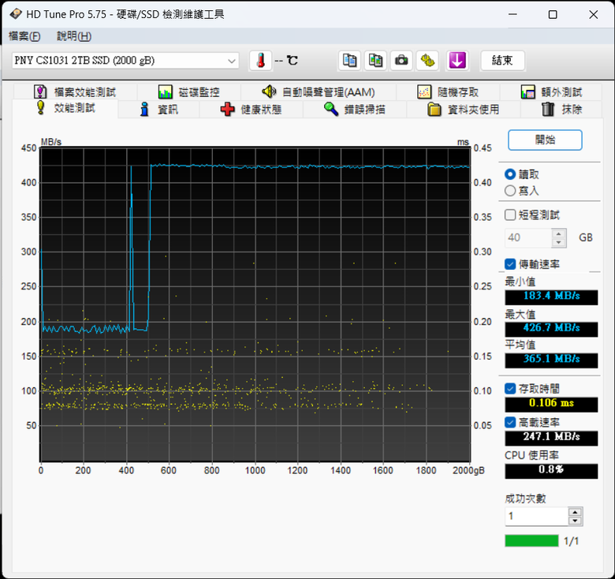
Task: Open the 檔案(F) menu
Action: tap(24, 36)
